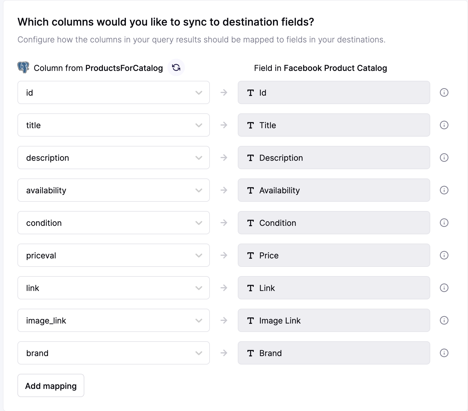Open the condition column dropdown
This screenshot has height=411, width=468.
pos(113,223)
